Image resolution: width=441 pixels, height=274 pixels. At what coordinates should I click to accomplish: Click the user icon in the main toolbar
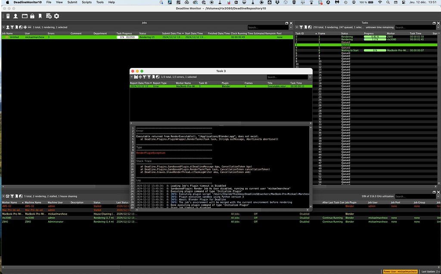click(x=16, y=16)
